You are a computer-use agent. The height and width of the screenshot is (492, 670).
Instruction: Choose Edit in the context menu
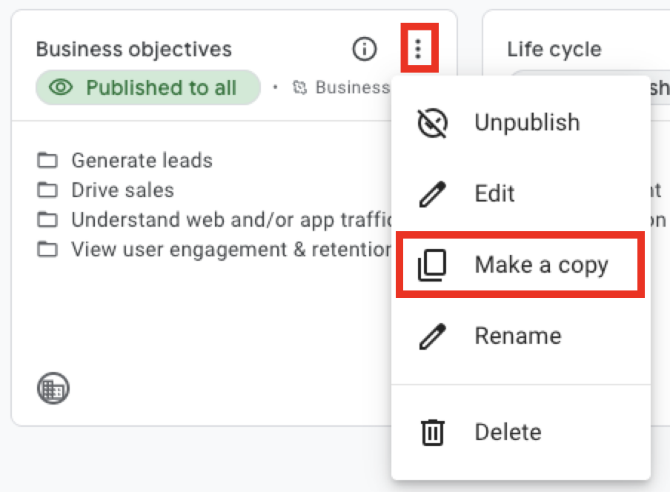(520, 193)
